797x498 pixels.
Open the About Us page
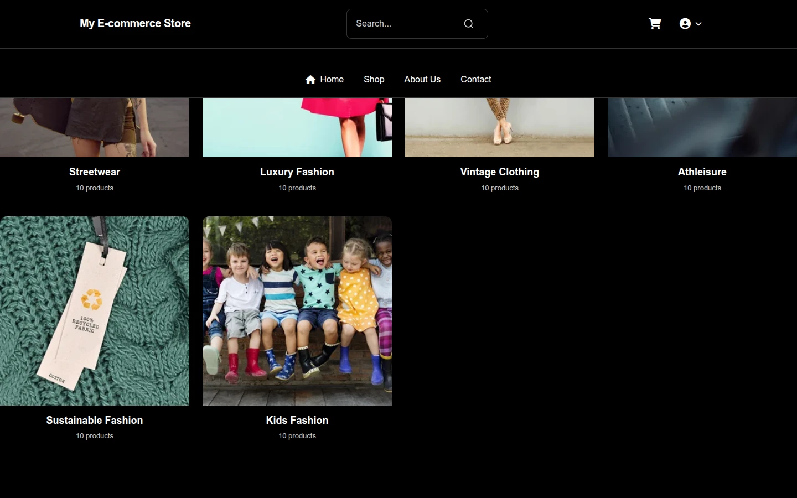(422, 79)
